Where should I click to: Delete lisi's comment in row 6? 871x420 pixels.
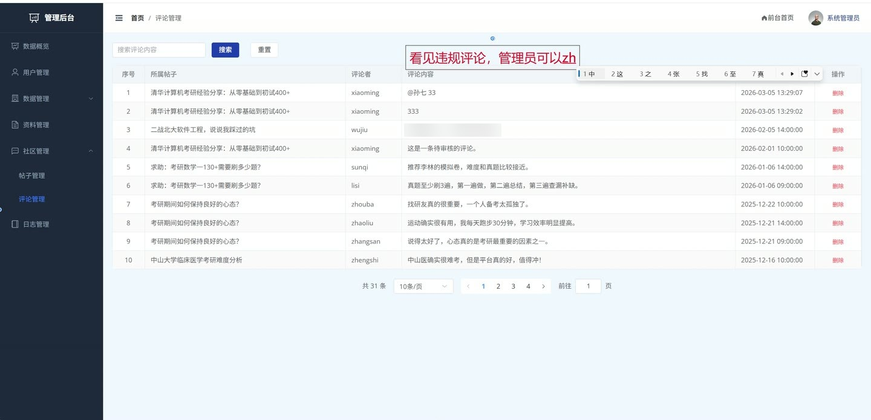coord(838,186)
